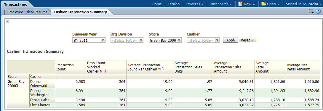Open the page options list icon
The height and width of the screenshot is (111, 323).
click(311, 11)
